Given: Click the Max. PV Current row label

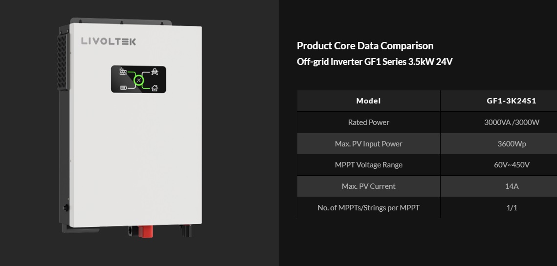Looking at the screenshot, I should pyautogui.click(x=369, y=186).
